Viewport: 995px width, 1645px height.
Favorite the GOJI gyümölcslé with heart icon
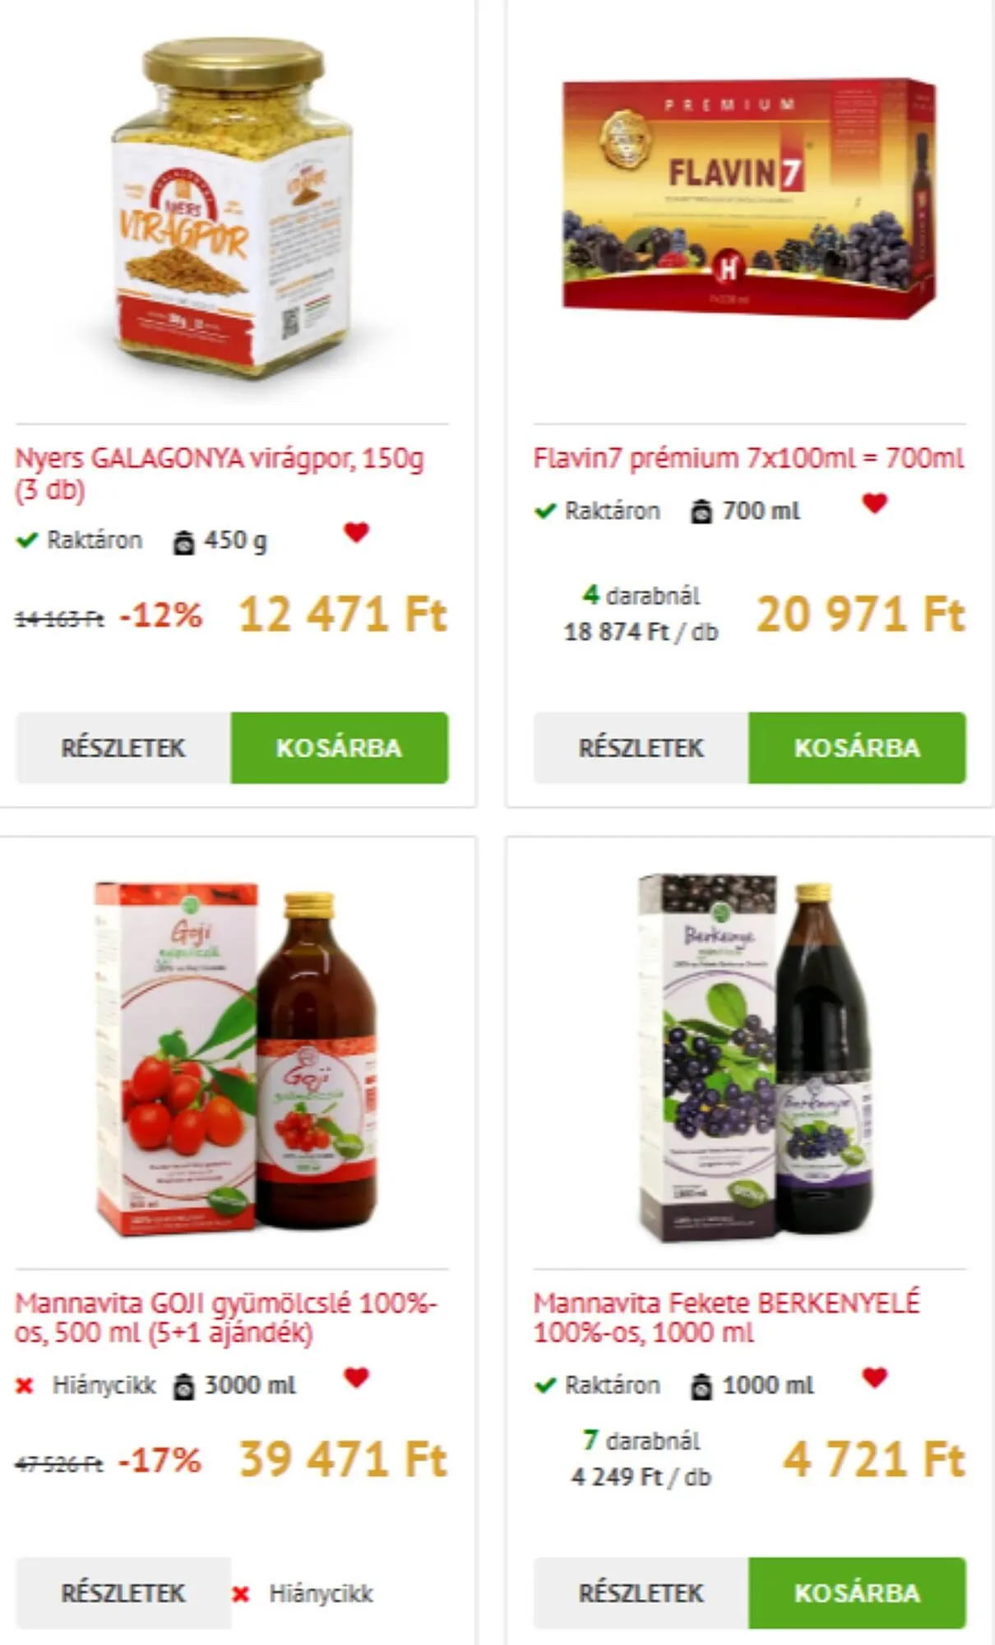click(x=356, y=1377)
